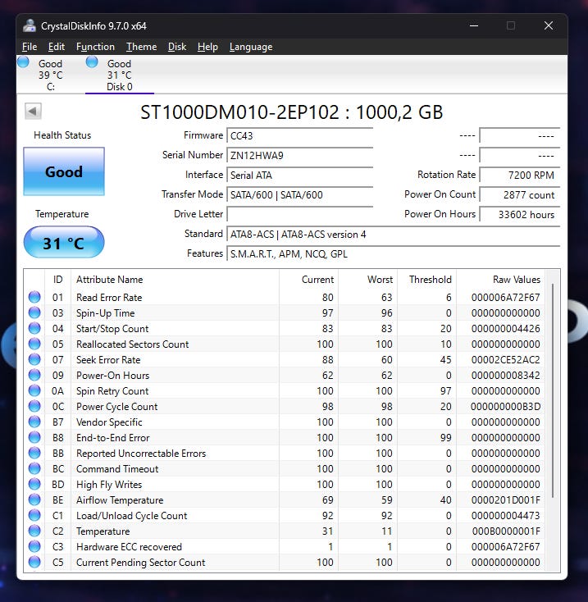Click the status orb for High Fly Writes
This screenshot has width=588, height=602.
click(34, 484)
